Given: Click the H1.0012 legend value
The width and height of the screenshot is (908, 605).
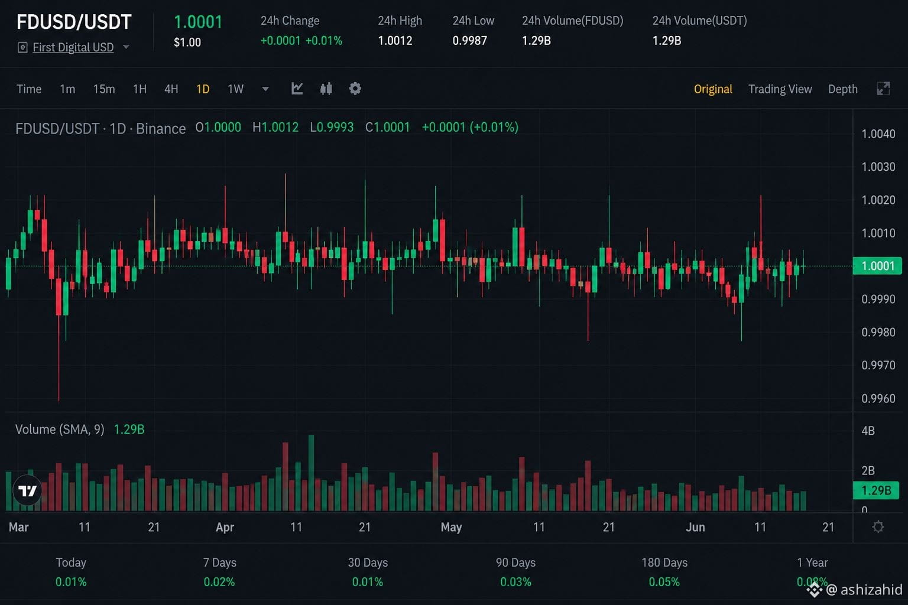Looking at the screenshot, I should coord(275,128).
